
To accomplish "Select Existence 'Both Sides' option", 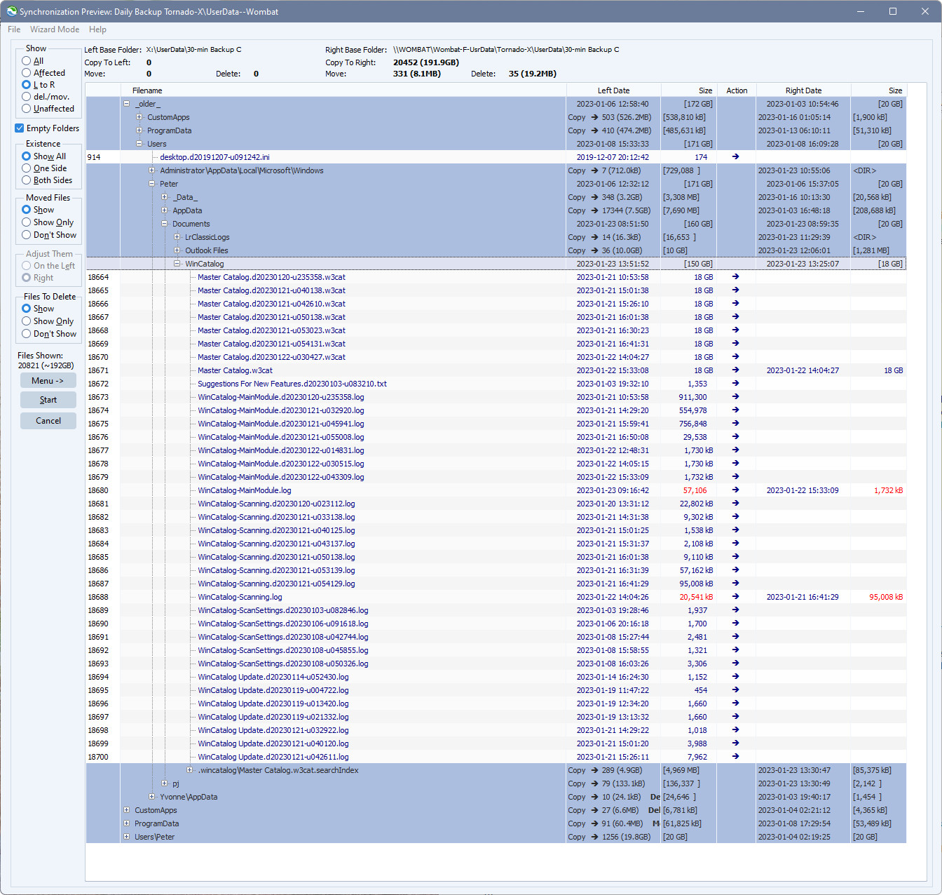I will (27, 180).
